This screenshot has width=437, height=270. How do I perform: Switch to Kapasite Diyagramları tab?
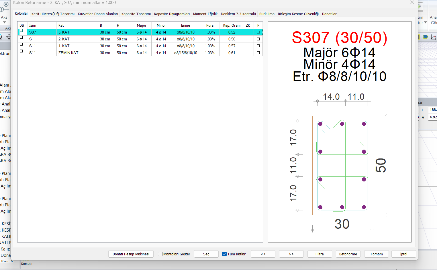pos(172,14)
